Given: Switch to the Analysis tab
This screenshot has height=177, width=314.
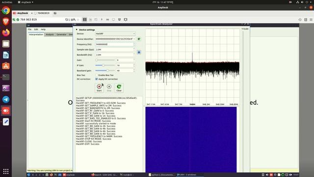Looking at the screenshot, I should [x=50, y=34].
